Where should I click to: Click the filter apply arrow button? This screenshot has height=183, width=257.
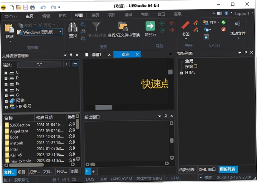[66, 64]
